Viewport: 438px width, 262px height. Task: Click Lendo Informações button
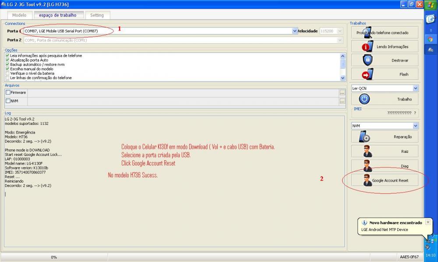click(x=385, y=46)
